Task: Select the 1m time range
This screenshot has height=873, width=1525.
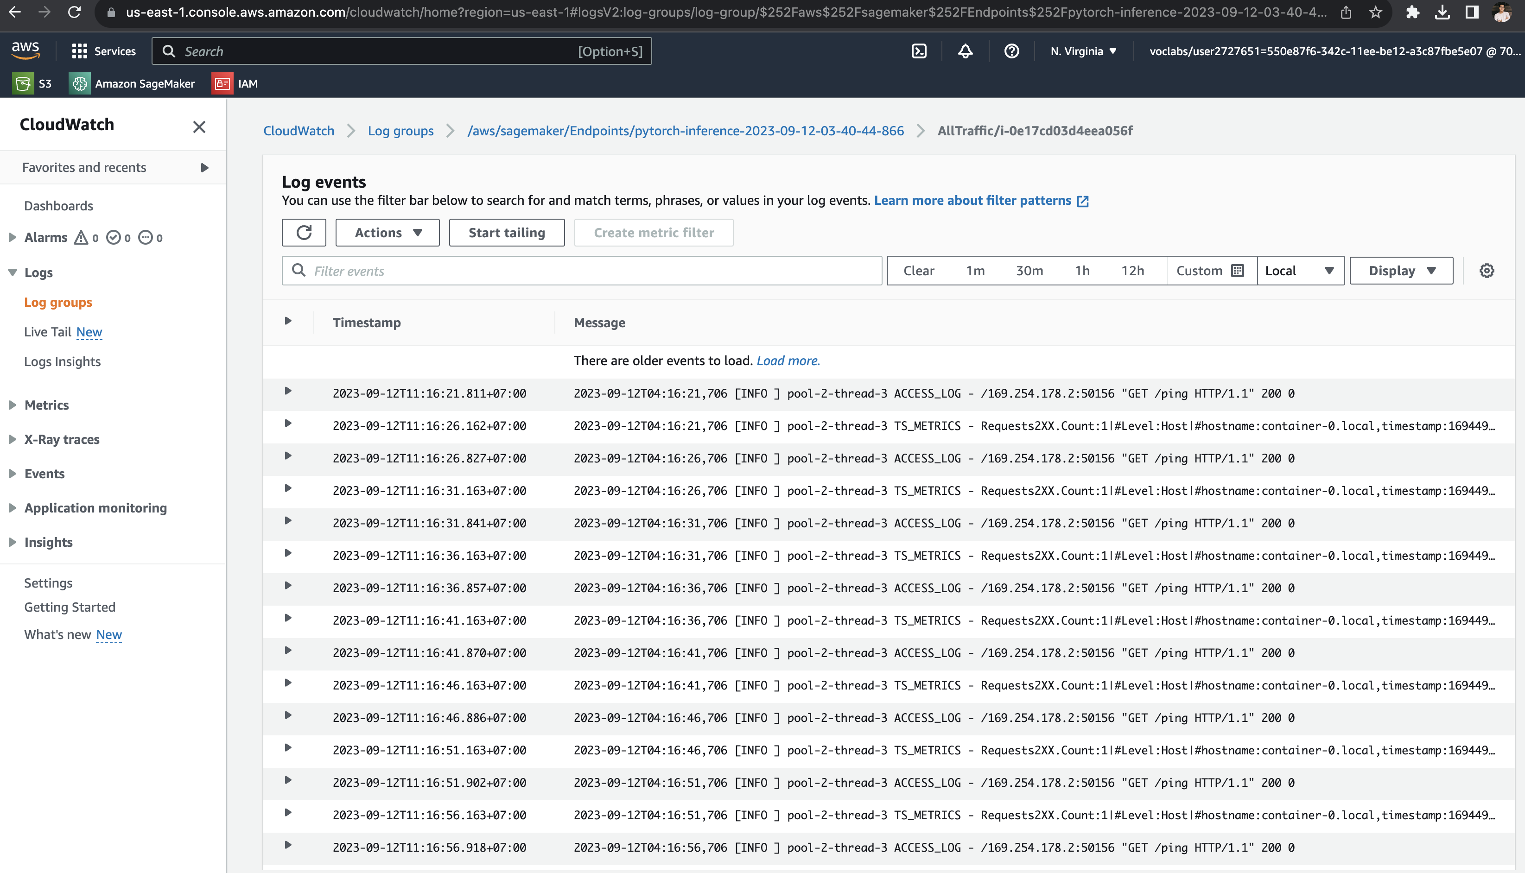Action: coord(975,271)
